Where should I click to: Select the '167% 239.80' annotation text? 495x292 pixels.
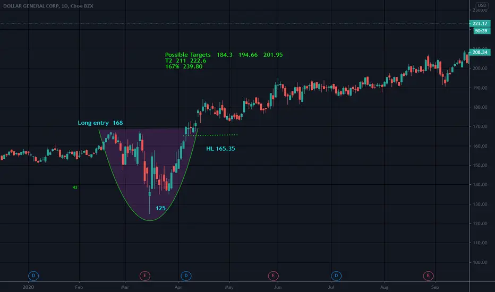tap(184, 66)
